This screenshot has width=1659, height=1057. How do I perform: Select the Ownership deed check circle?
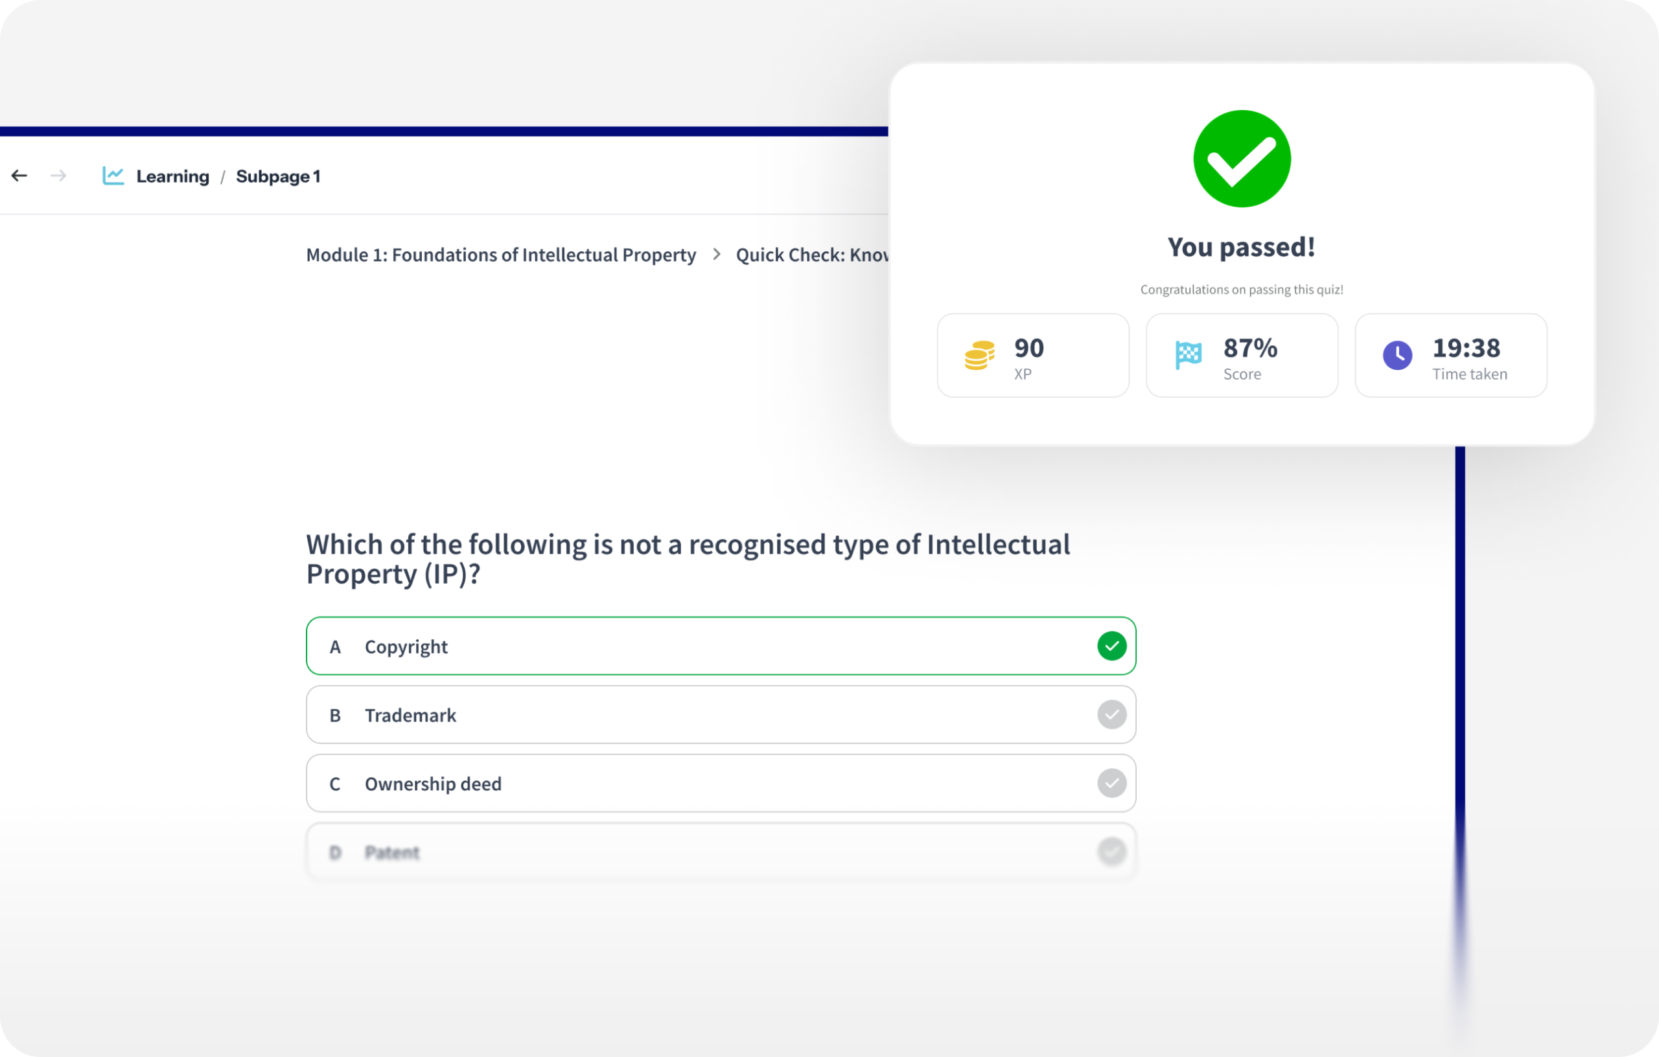pos(1111,783)
